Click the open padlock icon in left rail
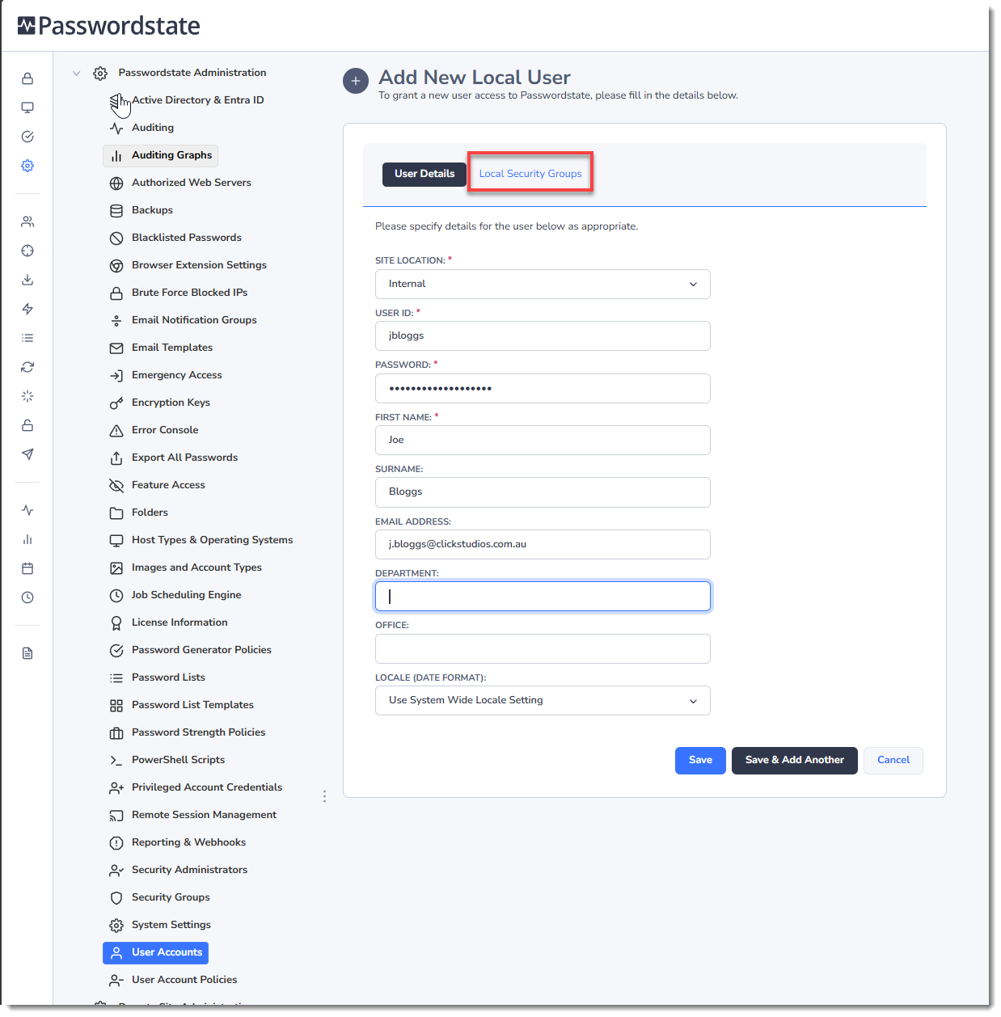Screen dimensions: 1001x1017 click(x=27, y=425)
